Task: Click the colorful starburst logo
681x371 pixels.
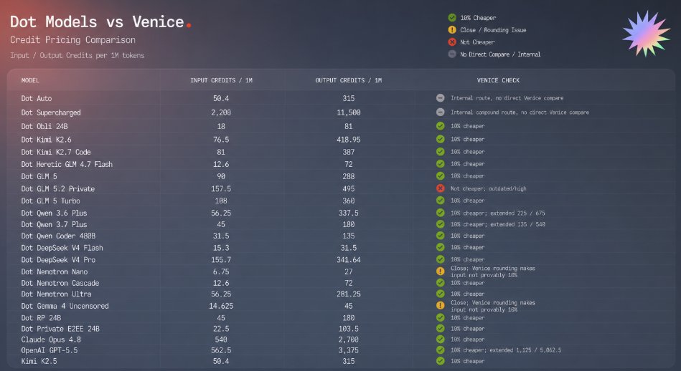Action: pos(646,34)
